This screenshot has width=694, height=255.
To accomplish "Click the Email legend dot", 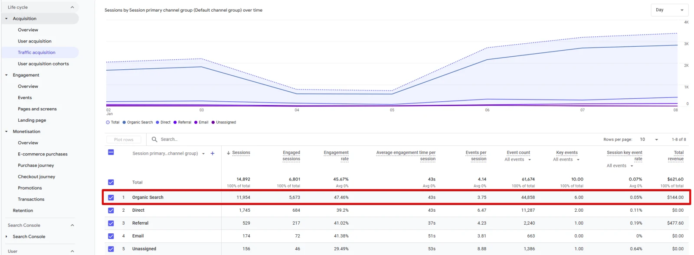I will click(x=196, y=123).
